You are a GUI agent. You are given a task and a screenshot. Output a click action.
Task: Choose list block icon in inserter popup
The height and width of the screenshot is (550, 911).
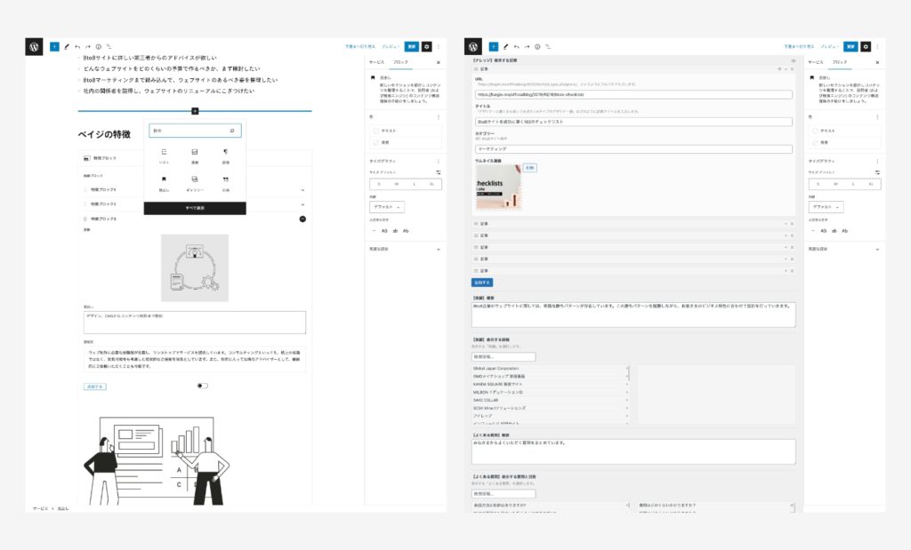[x=164, y=152]
